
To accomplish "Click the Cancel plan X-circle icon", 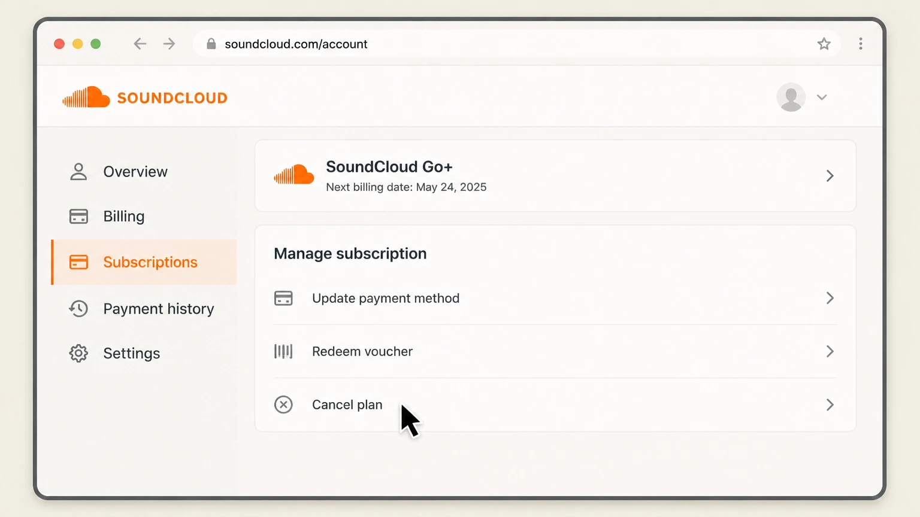I will (283, 405).
